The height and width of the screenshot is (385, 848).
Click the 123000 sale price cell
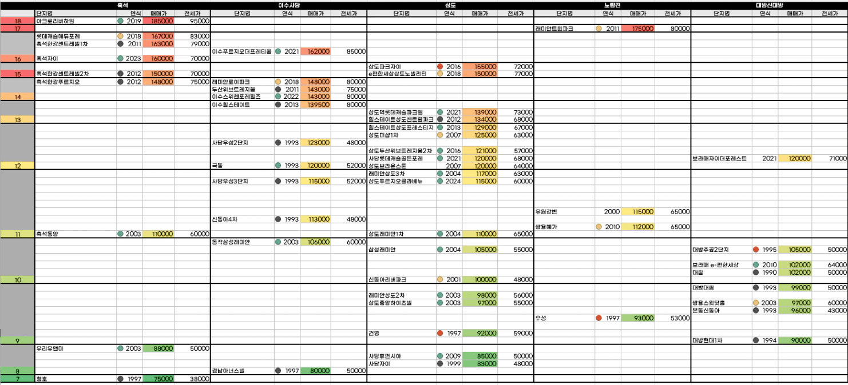(315, 143)
